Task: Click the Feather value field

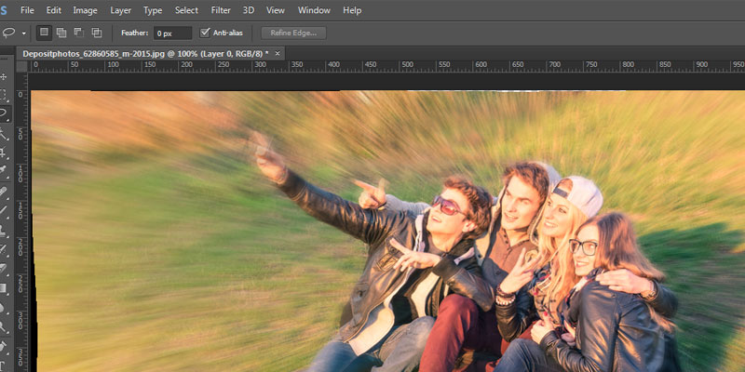Action: 172,33
